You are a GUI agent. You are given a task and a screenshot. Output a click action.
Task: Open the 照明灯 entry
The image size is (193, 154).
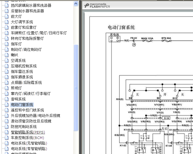coord(16,88)
